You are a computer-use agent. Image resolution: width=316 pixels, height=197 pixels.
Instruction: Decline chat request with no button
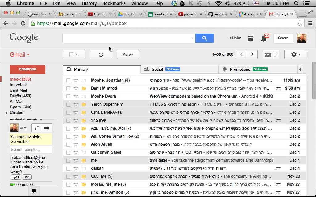pyautogui.click(x=27, y=177)
